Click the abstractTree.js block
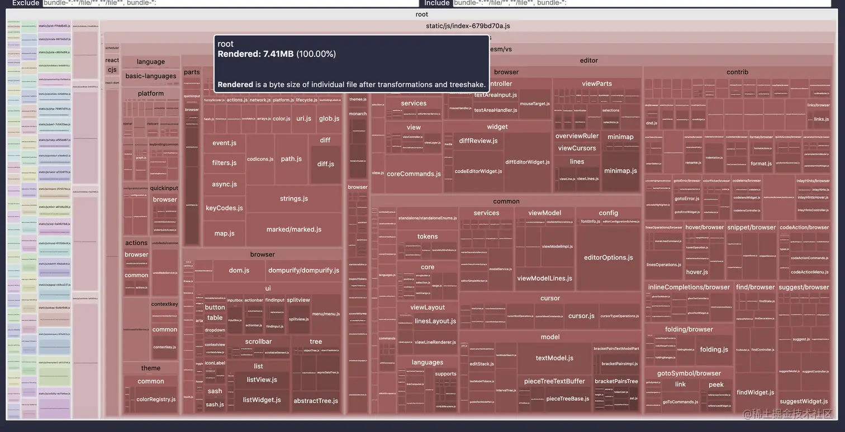 tap(316, 401)
